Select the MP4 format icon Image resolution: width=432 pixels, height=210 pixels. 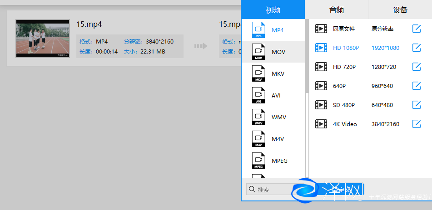click(x=258, y=30)
